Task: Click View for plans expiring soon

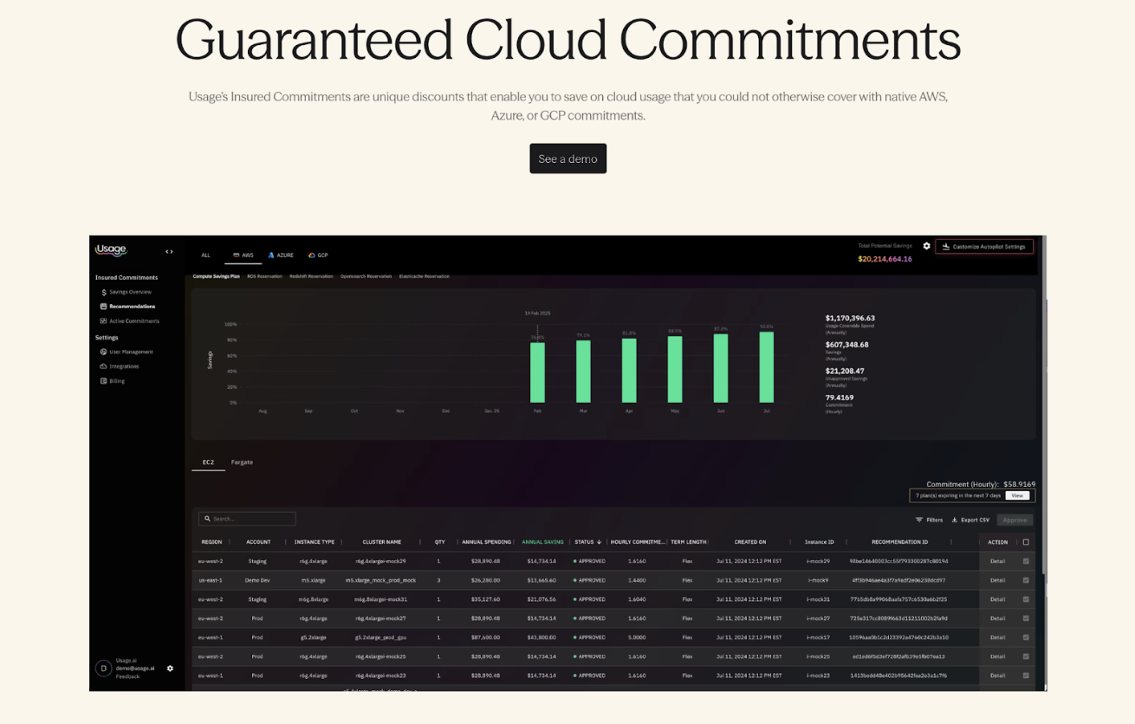Action: coord(1017,495)
